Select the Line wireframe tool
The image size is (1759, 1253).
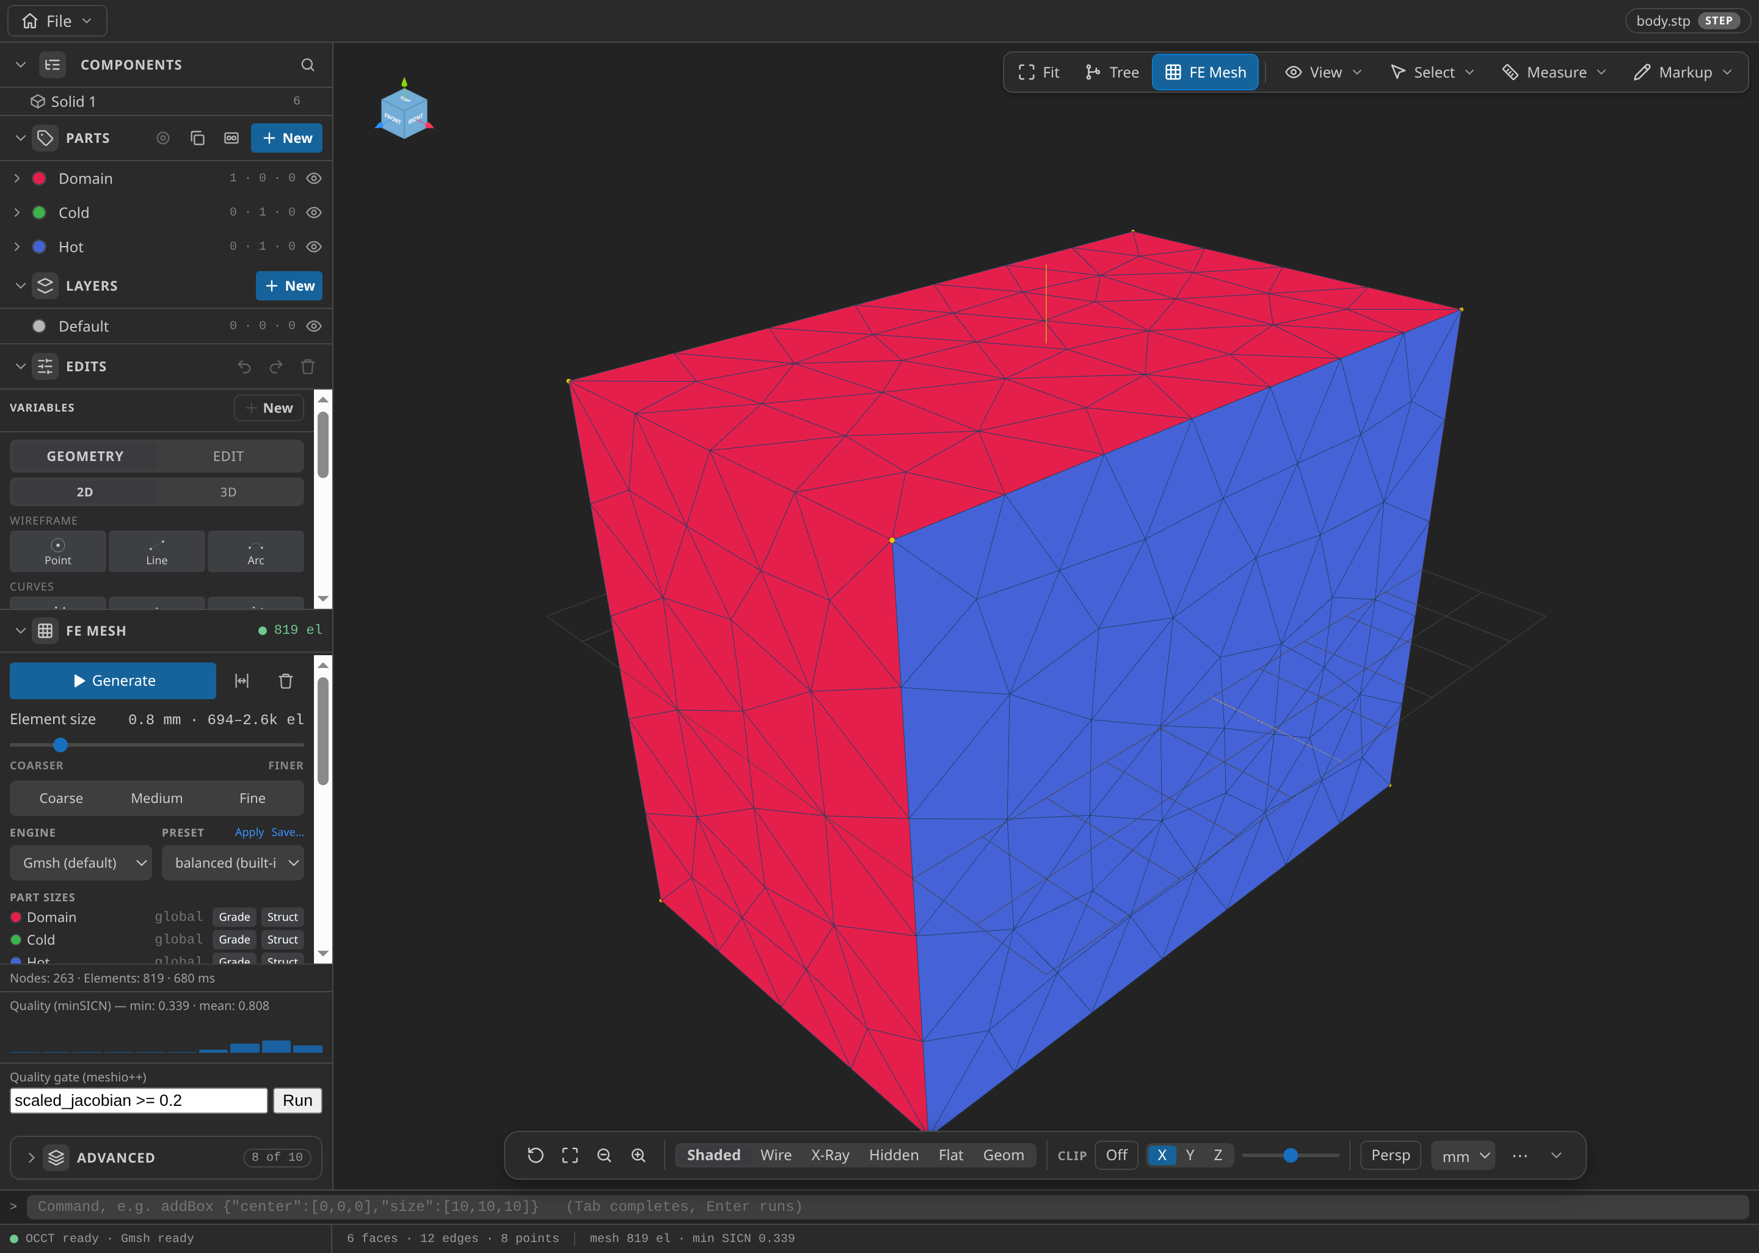(156, 551)
